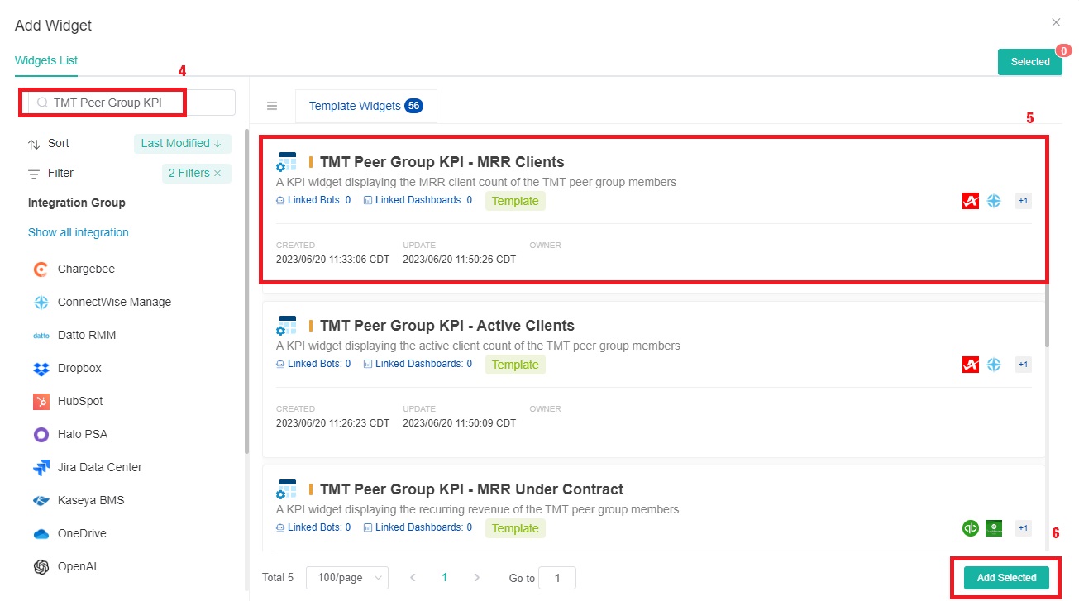Image resolution: width=1079 pixels, height=601 pixels.
Task: Open Linked Dashboards: 0 on MRR Clients card
Action: click(x=418, y=200)
